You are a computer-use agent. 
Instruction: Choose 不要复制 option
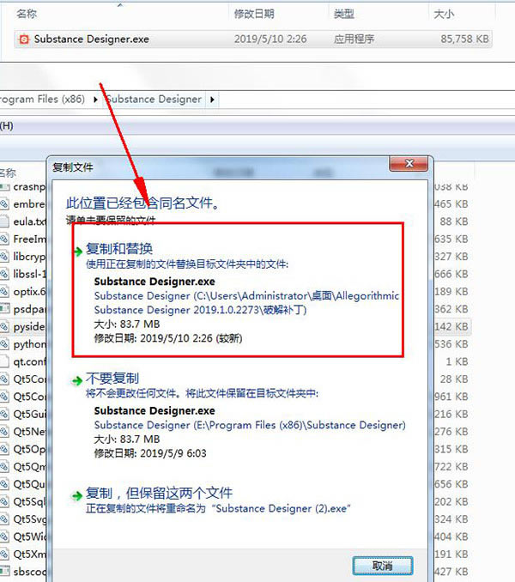tap(112, 379)
